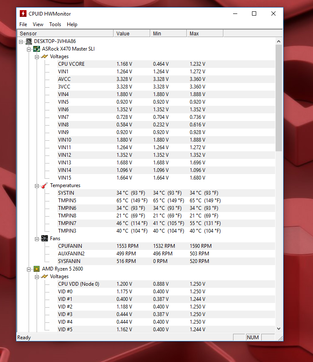The height and width of the screenshot is (362, 313).
Task: Click the Ryzen Voltages lightning icon
Action: tap(45, 276)
